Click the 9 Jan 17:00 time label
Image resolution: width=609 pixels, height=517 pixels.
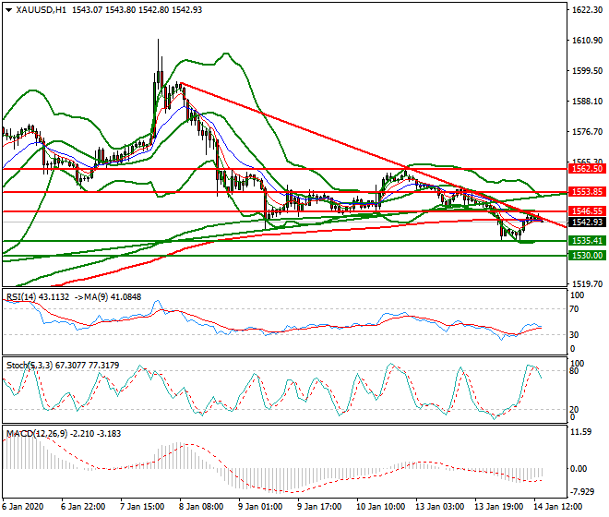click(319, 507)
